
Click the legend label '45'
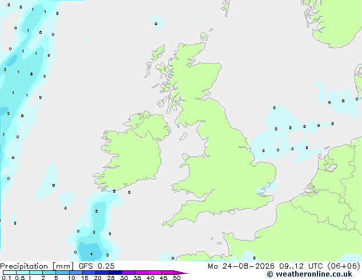(163, 278)
